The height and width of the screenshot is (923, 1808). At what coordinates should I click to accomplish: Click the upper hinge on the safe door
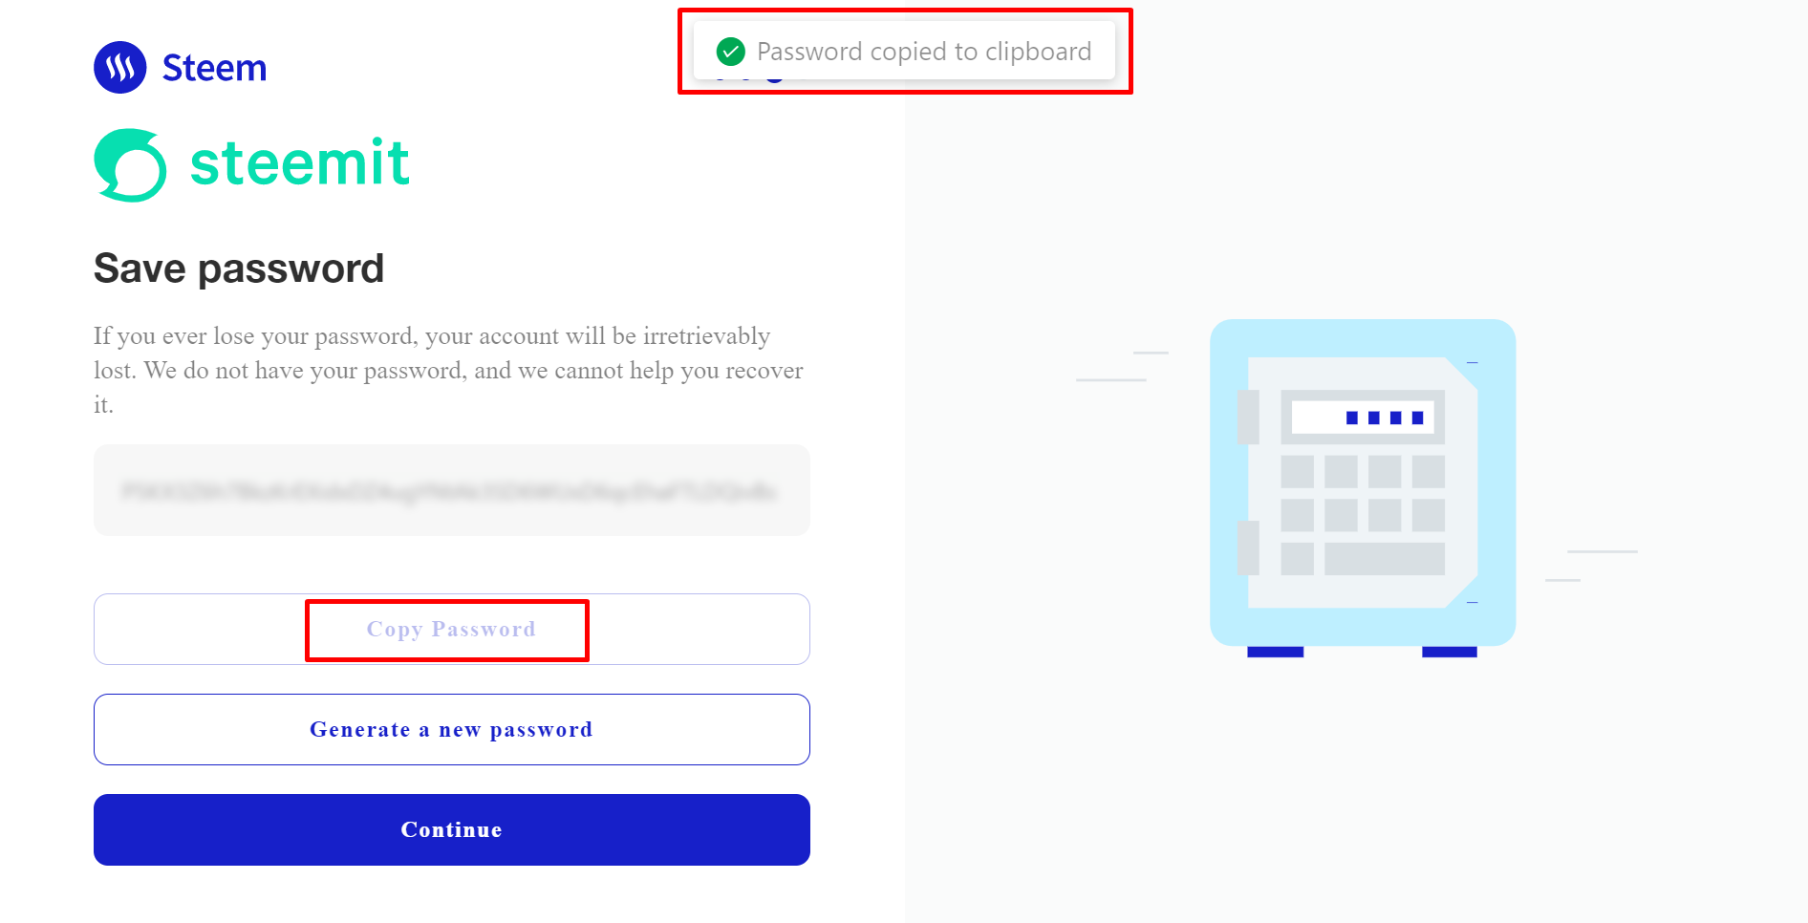coord(1248,418)
